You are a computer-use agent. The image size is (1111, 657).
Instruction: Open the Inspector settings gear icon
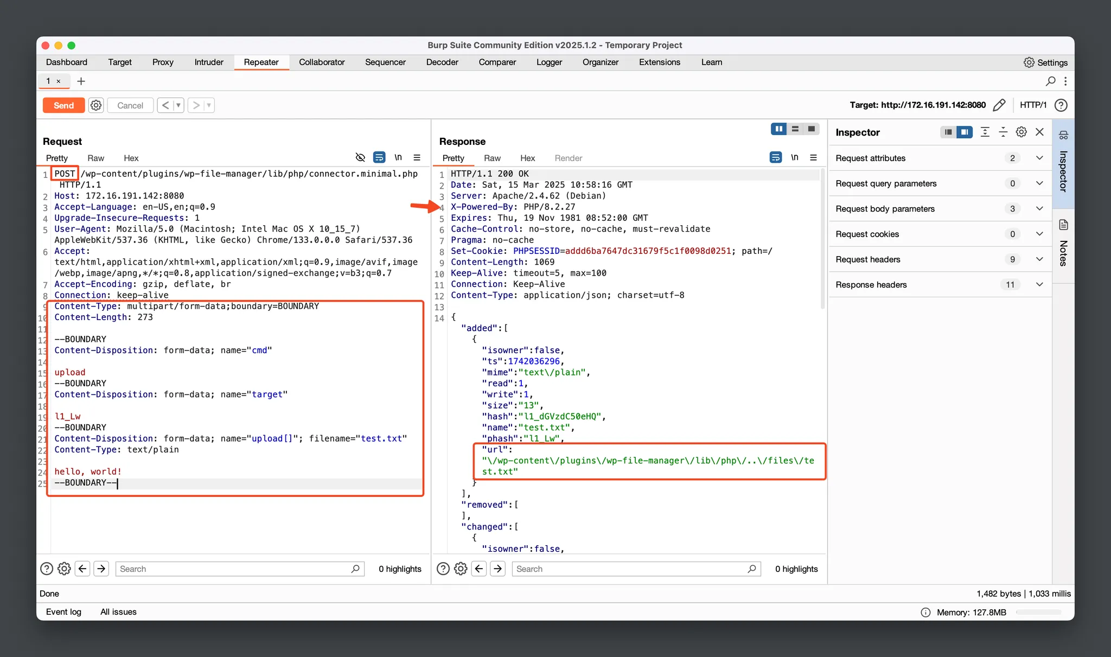point(1021,132)
